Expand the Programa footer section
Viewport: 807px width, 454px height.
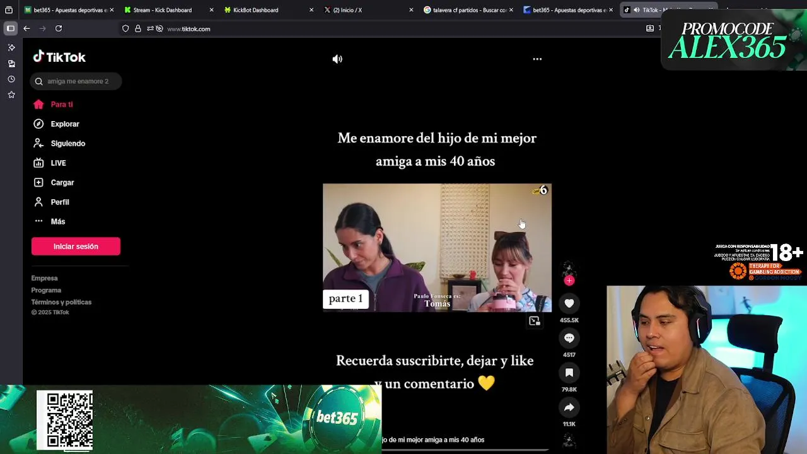[x=46, y=290]
